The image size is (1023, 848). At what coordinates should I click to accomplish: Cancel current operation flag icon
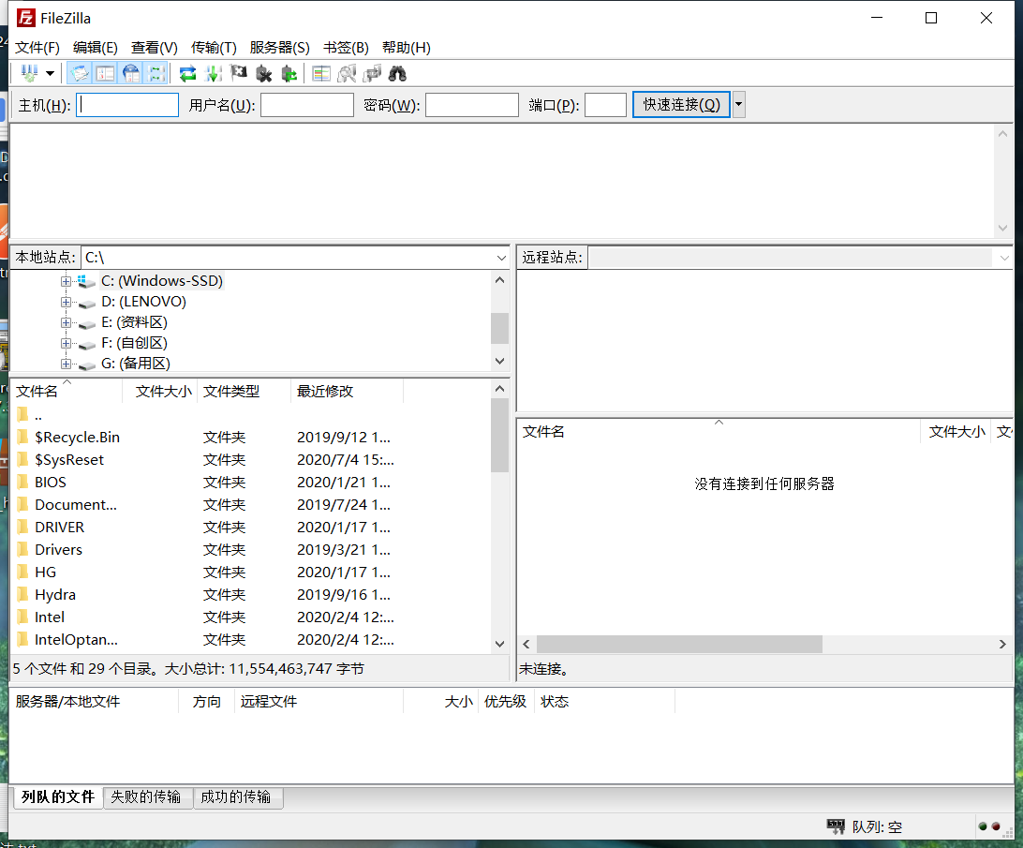tap(239, 73)
